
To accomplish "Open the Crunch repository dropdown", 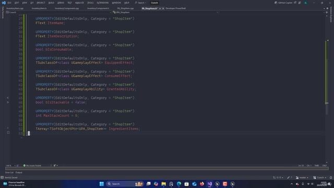I will pos(319,178).
